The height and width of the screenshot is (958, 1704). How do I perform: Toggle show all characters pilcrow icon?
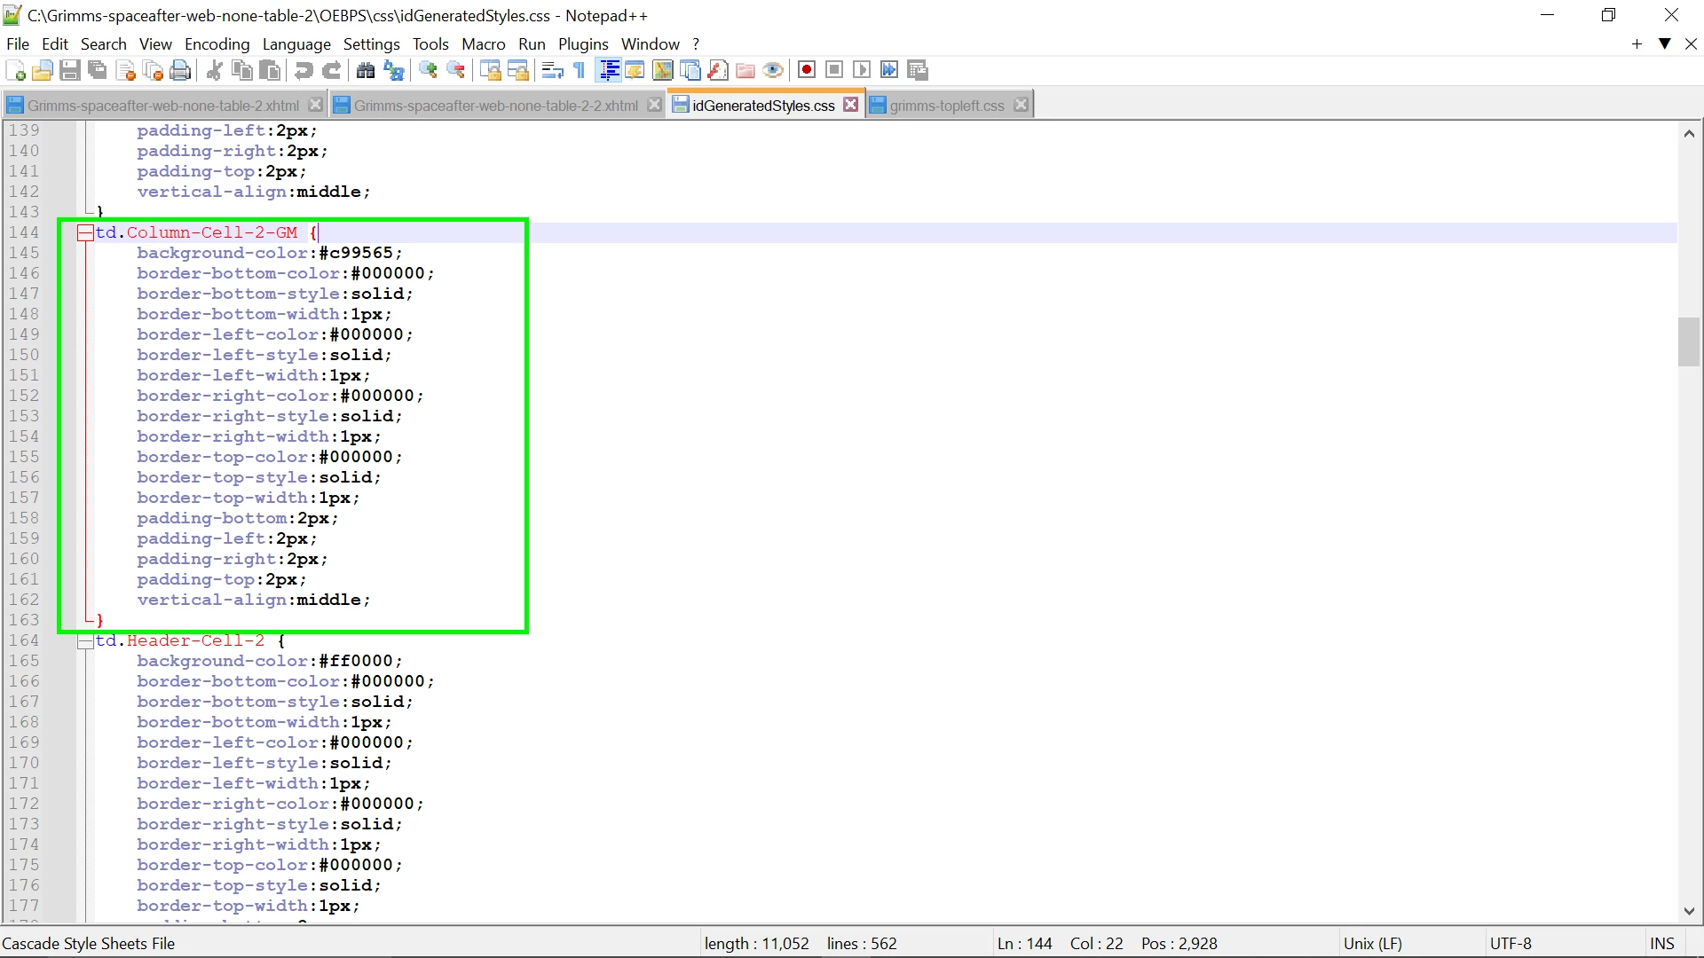click(x=580, y=71)
